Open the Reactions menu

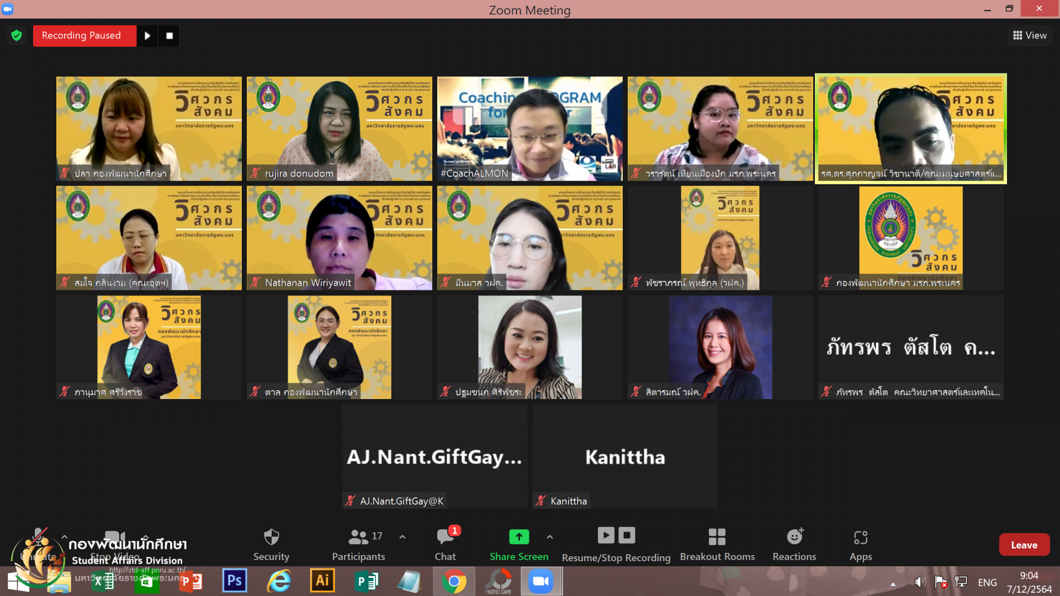pyautogui.click(x=794, y=544)
